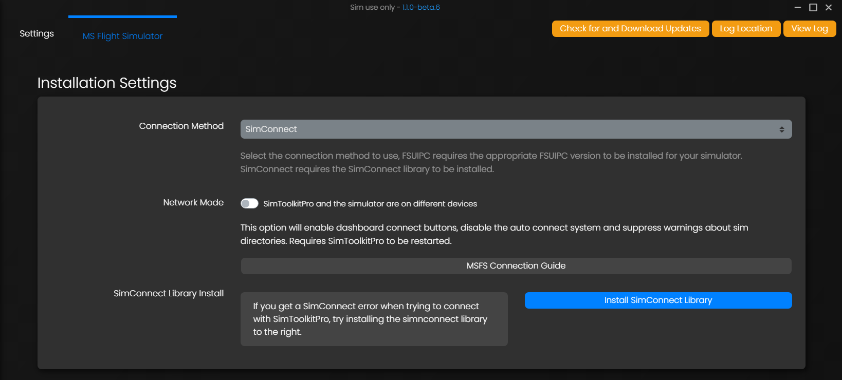
Task: Maximize the application window
Action: (x=813, y=7)
